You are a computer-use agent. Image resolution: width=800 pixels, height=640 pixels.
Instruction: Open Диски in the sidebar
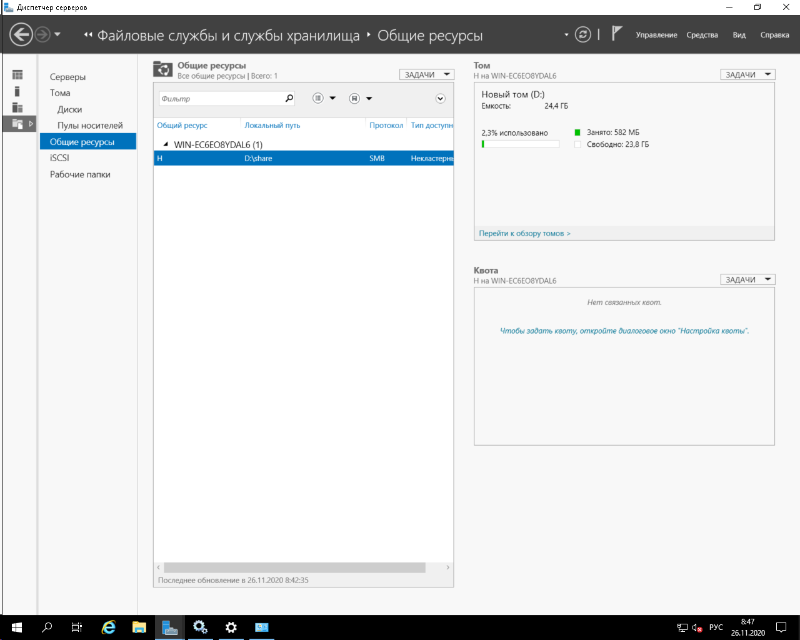69,109
